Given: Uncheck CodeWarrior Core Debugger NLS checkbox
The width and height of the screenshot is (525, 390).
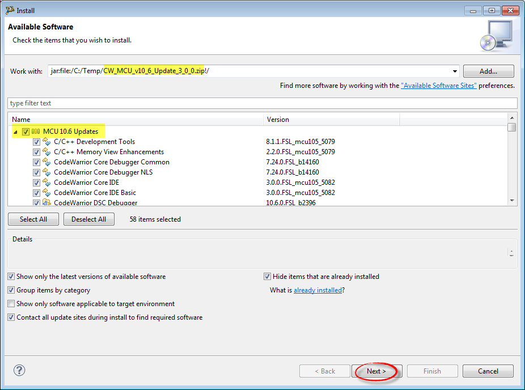Looking at the screenshot, I should tap(36, 172).
